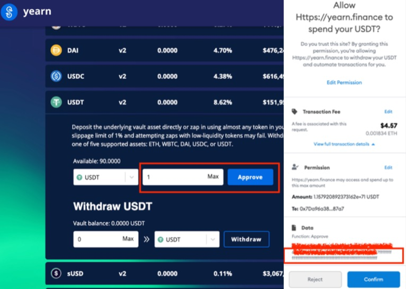406x289 pixels.
Task: Click the 'Withdraw USDT' heading
Action: (x=113, y=206)
